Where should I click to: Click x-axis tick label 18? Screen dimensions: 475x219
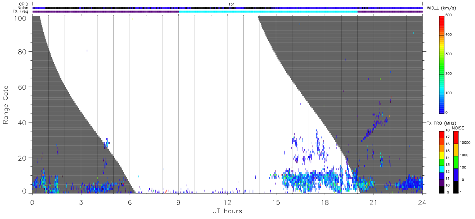[x=325, y=202]
